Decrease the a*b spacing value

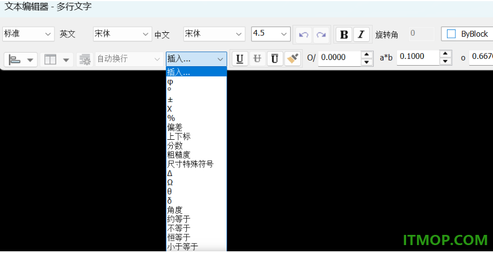coord(445,61)
